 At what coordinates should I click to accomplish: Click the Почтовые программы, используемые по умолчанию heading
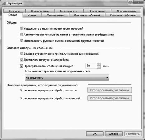click(42, 85)
